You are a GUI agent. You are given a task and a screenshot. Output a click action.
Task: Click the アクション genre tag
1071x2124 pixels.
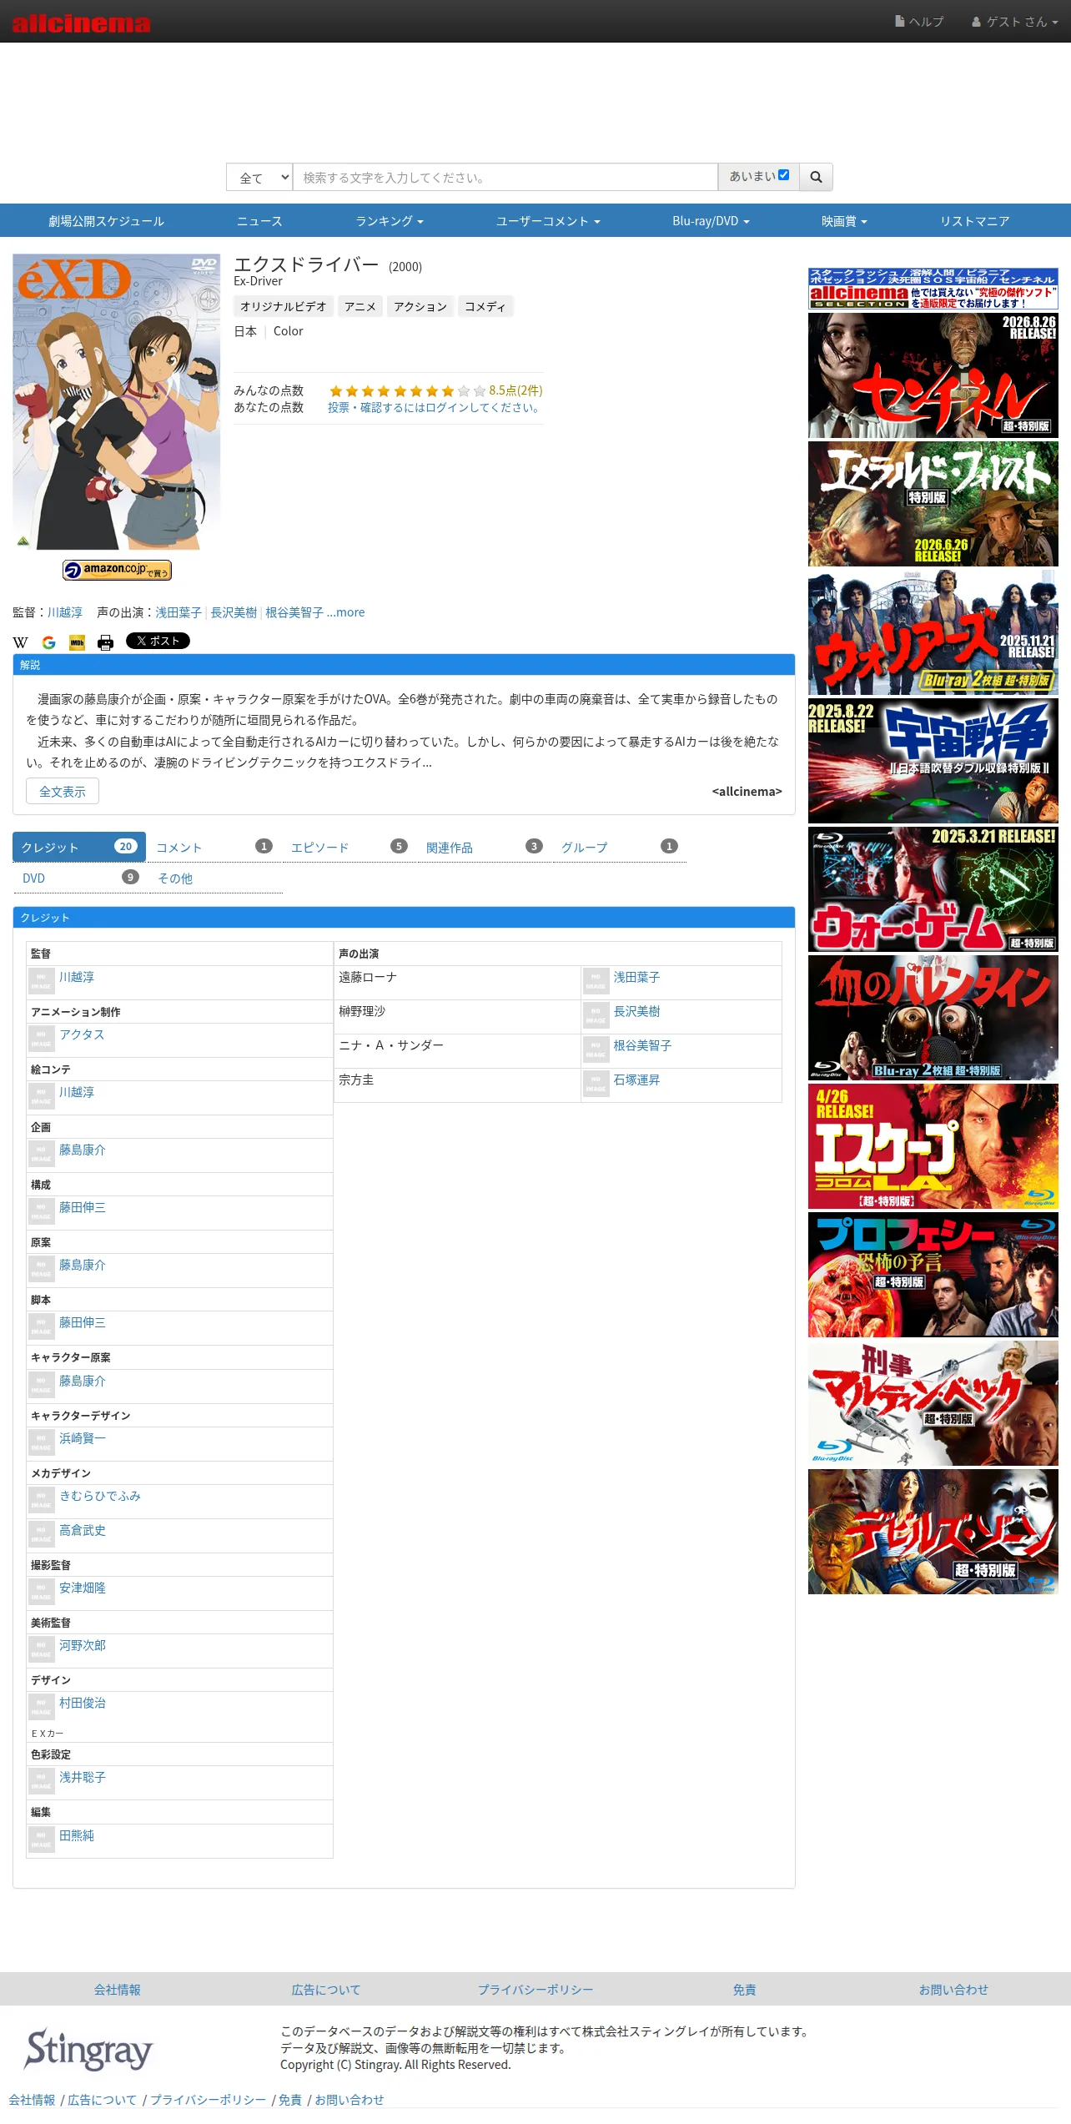[420, 306]
